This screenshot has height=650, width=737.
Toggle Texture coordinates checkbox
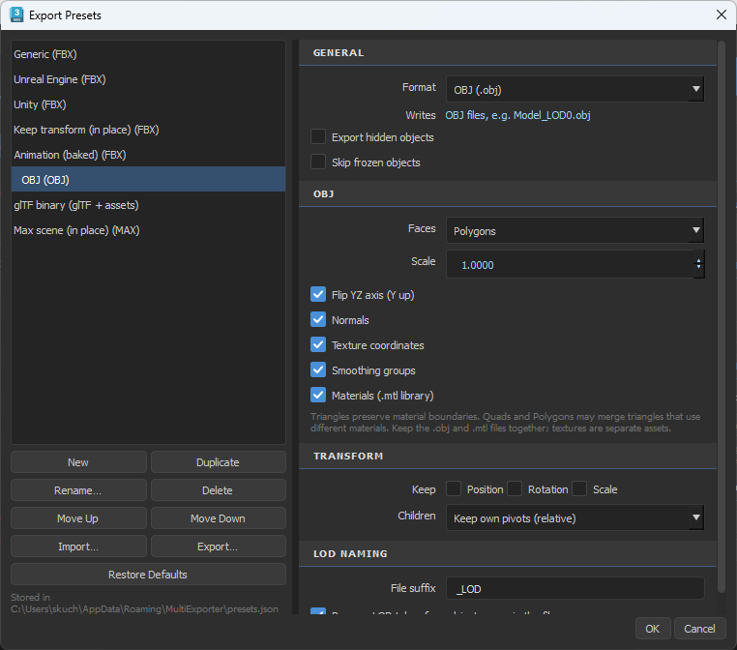pyautogui.click(x=318, y=344)
